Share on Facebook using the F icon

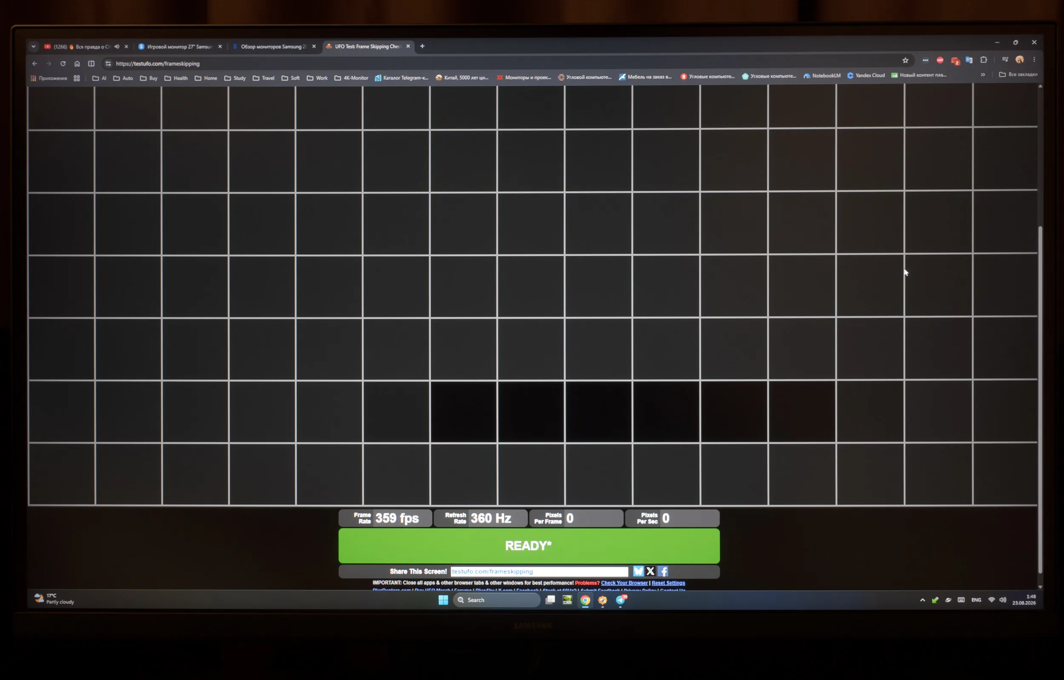tap(663, 571)
